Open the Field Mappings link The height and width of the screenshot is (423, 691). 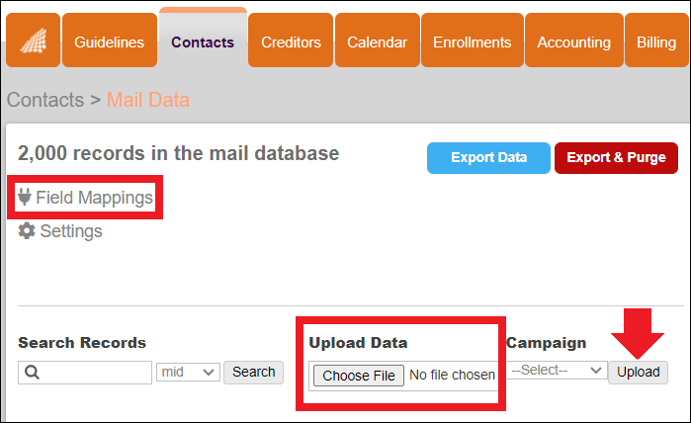coord(94,198)
